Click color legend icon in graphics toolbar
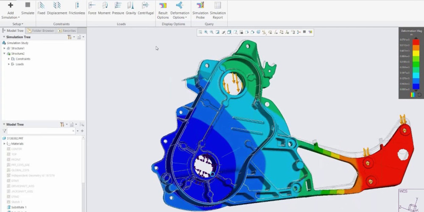 point(310,32)
